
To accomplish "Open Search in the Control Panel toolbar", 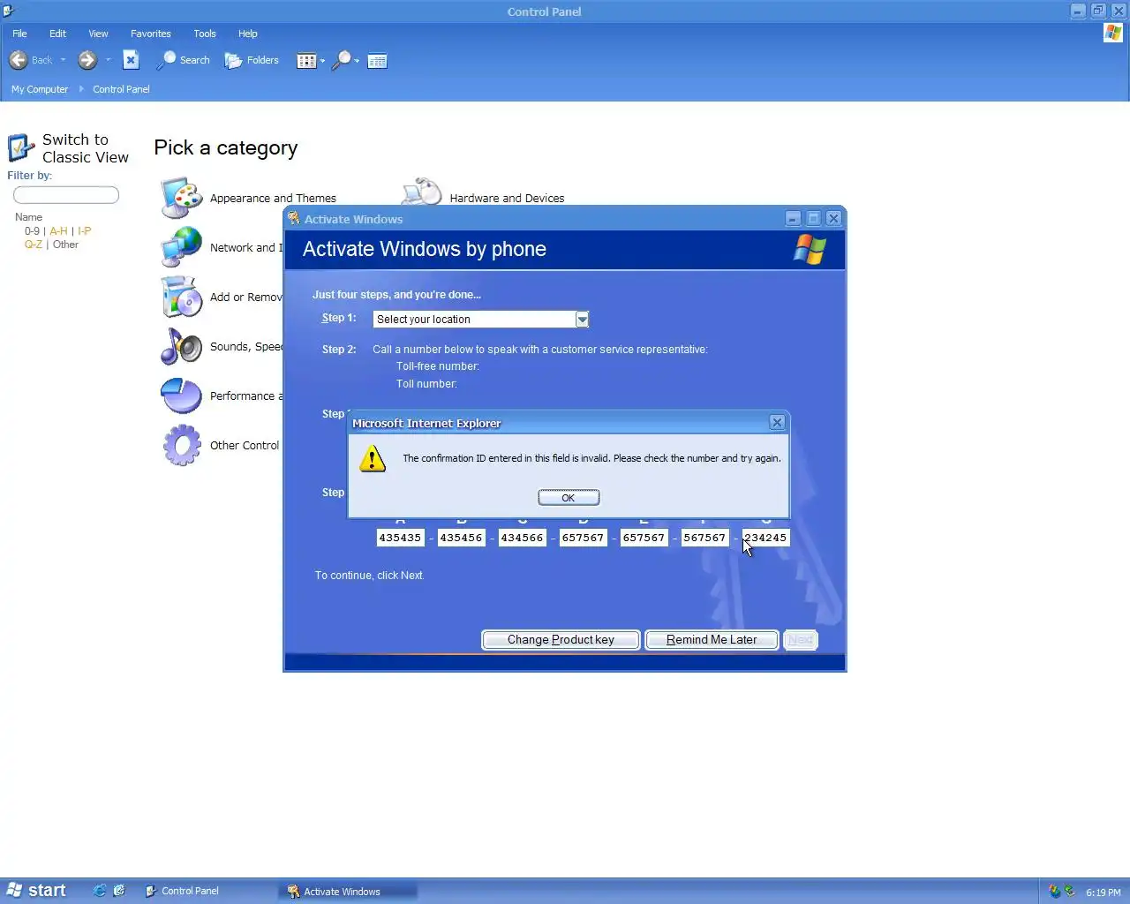I will tap(183, 60).
